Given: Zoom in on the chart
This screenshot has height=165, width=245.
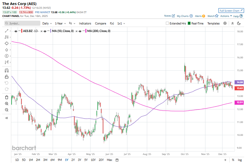Looking at the screenshot, I should [x=7, y=104].
